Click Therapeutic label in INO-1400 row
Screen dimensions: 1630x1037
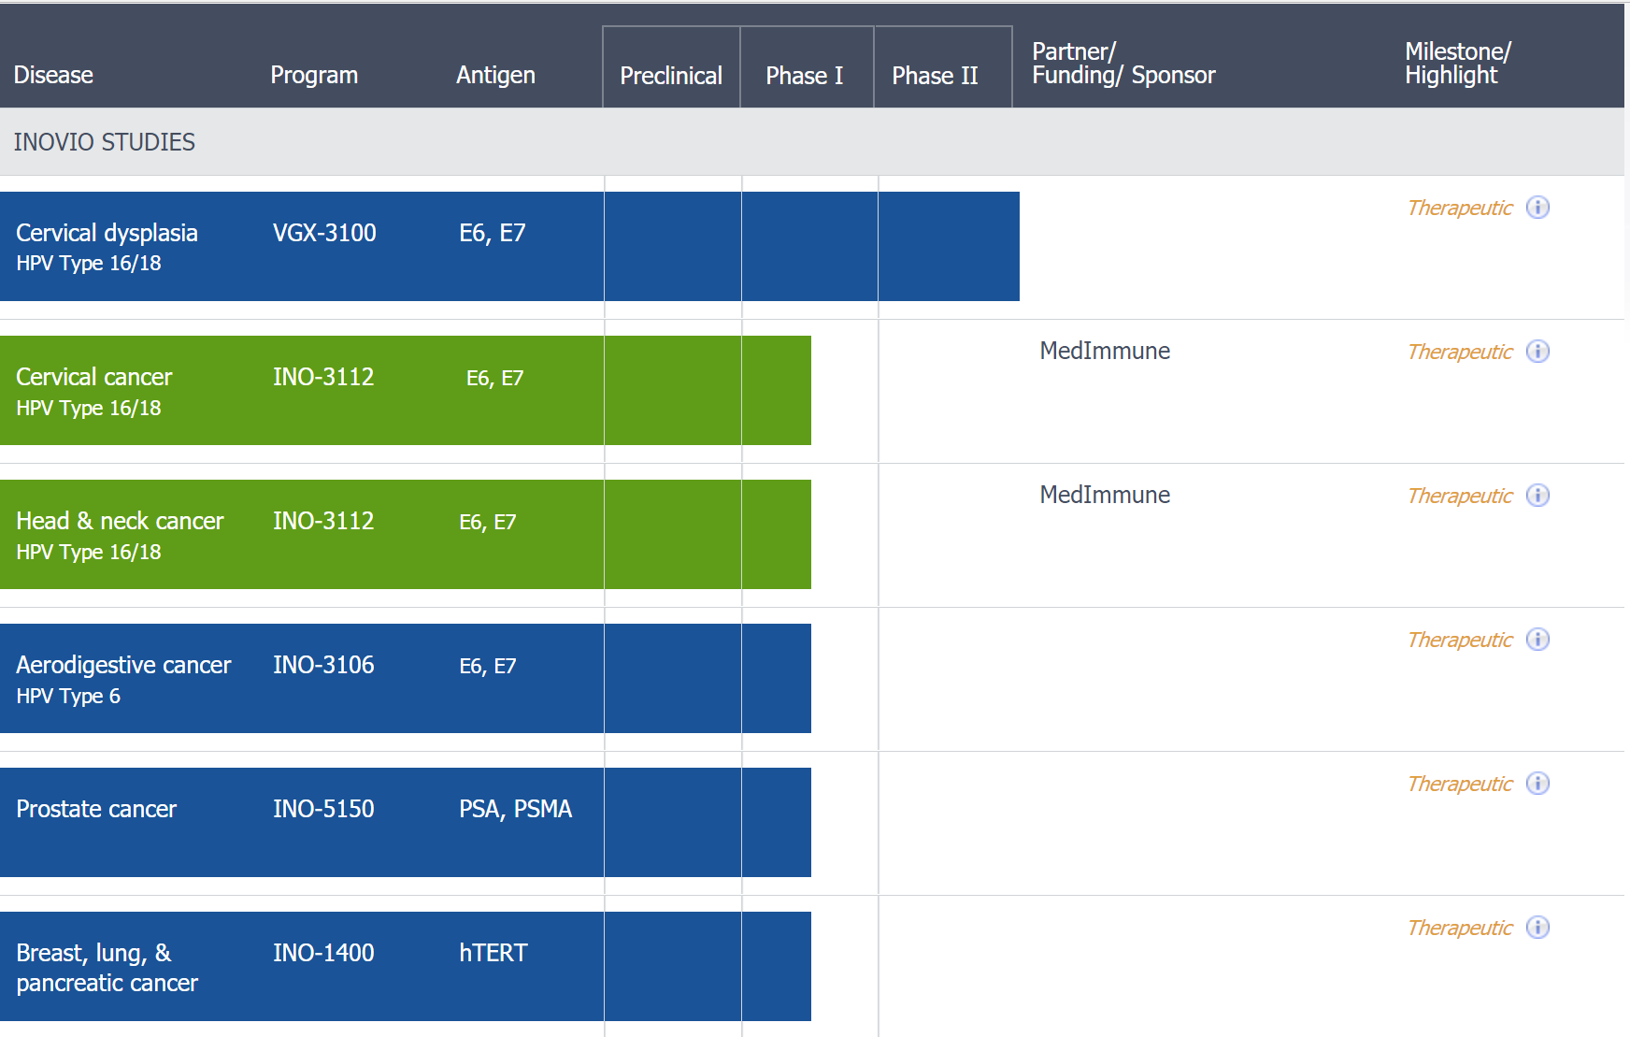pos(1460,928)
